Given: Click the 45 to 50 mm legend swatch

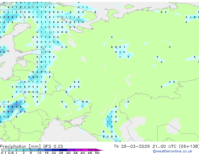Looking at the screenshot, I should pyautogui.click(x=92, y=150).
